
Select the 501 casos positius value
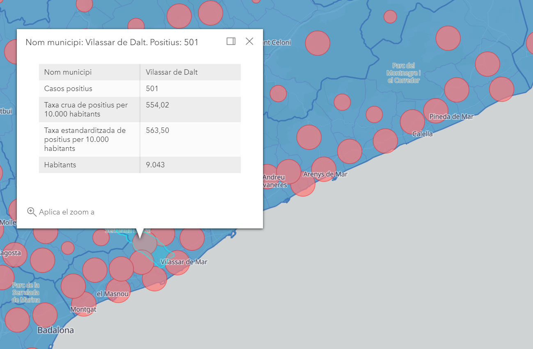tap(152, 89)
